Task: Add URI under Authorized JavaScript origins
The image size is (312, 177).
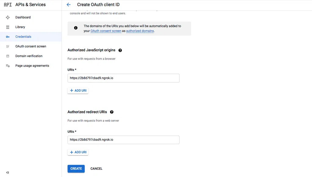Action: pos(78,91)
